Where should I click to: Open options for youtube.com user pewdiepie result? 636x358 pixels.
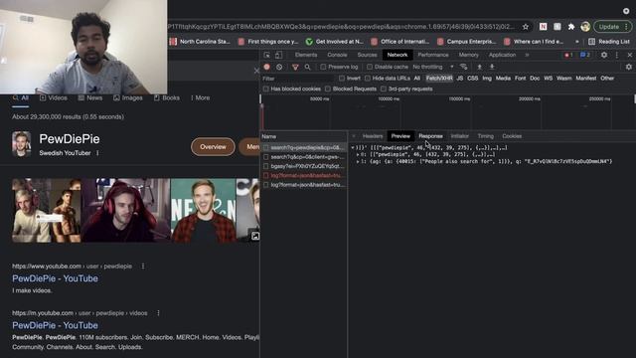pos(143,267)
